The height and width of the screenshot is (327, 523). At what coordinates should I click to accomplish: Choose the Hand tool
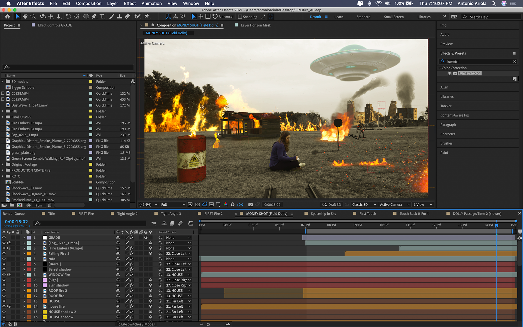25,17
